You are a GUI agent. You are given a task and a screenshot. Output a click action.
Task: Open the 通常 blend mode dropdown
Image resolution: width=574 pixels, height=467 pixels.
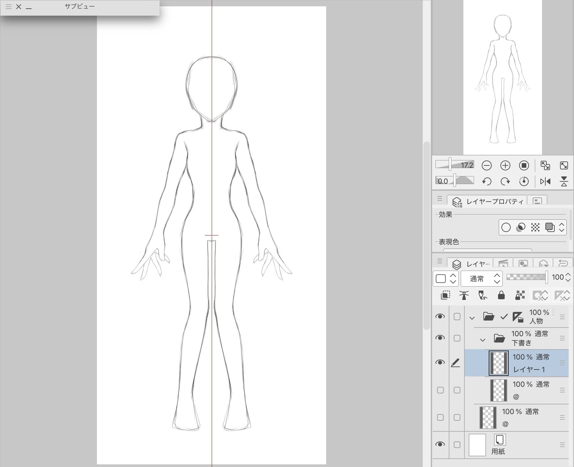click(481, 279)
